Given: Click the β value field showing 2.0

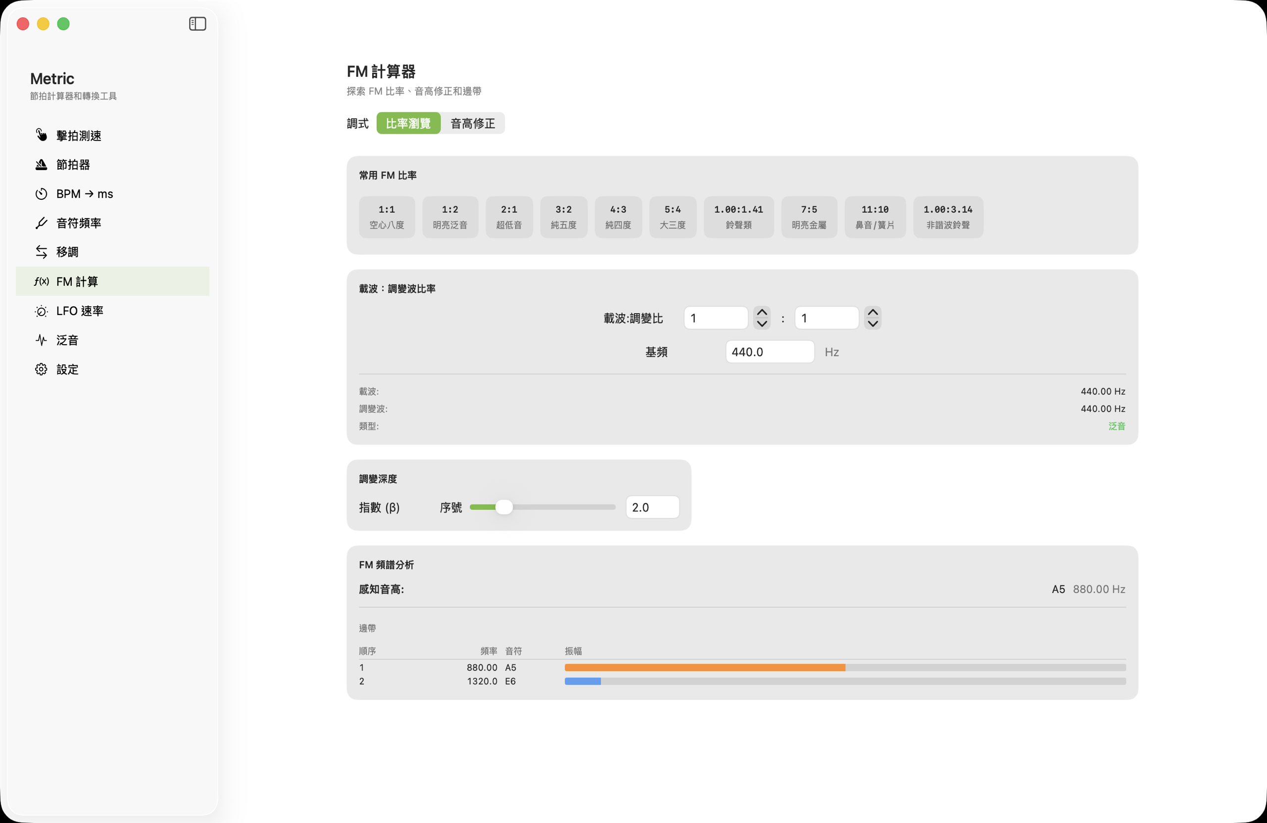Looking at the screenshot, I should (653, 507).
